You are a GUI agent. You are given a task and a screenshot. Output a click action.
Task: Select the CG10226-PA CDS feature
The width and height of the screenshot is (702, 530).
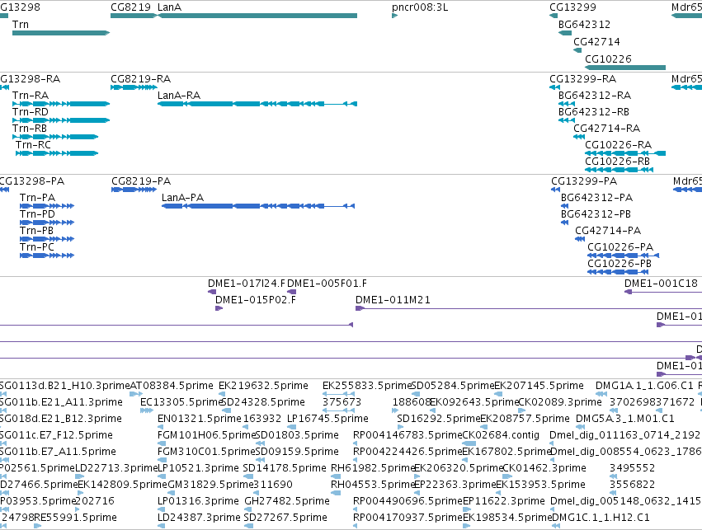point(623,256)
